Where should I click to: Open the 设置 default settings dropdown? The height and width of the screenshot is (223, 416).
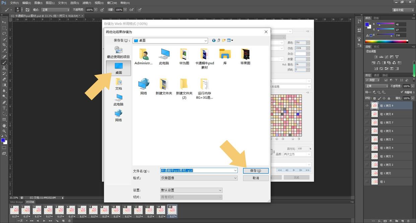tap(220, 190)
